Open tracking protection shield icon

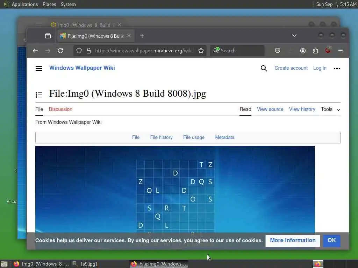[79, 51]
